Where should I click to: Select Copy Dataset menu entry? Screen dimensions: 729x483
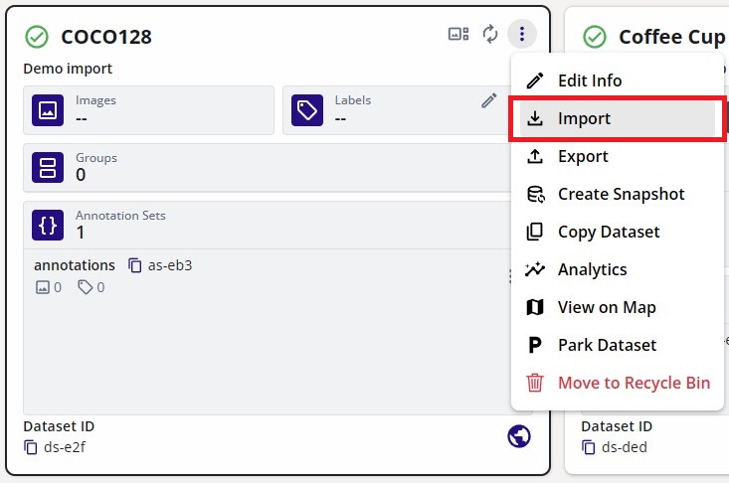pos(617,232)
